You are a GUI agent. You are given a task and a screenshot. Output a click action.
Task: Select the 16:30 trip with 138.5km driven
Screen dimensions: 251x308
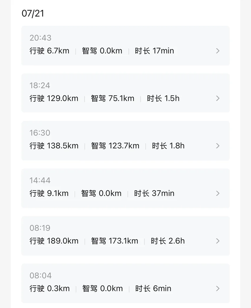point(125,141)
